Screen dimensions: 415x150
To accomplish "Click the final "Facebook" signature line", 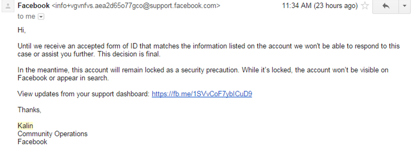I will click(x=32, y=142).
